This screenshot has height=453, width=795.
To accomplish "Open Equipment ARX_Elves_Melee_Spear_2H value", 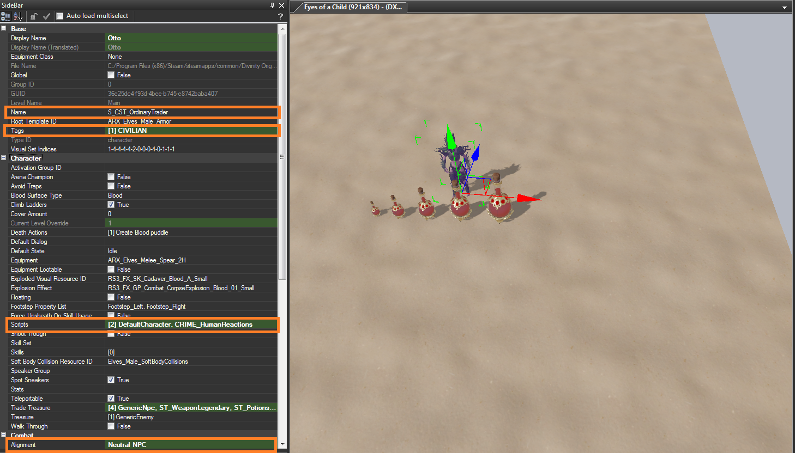I will pyautogui.click(x=191, y=260).
